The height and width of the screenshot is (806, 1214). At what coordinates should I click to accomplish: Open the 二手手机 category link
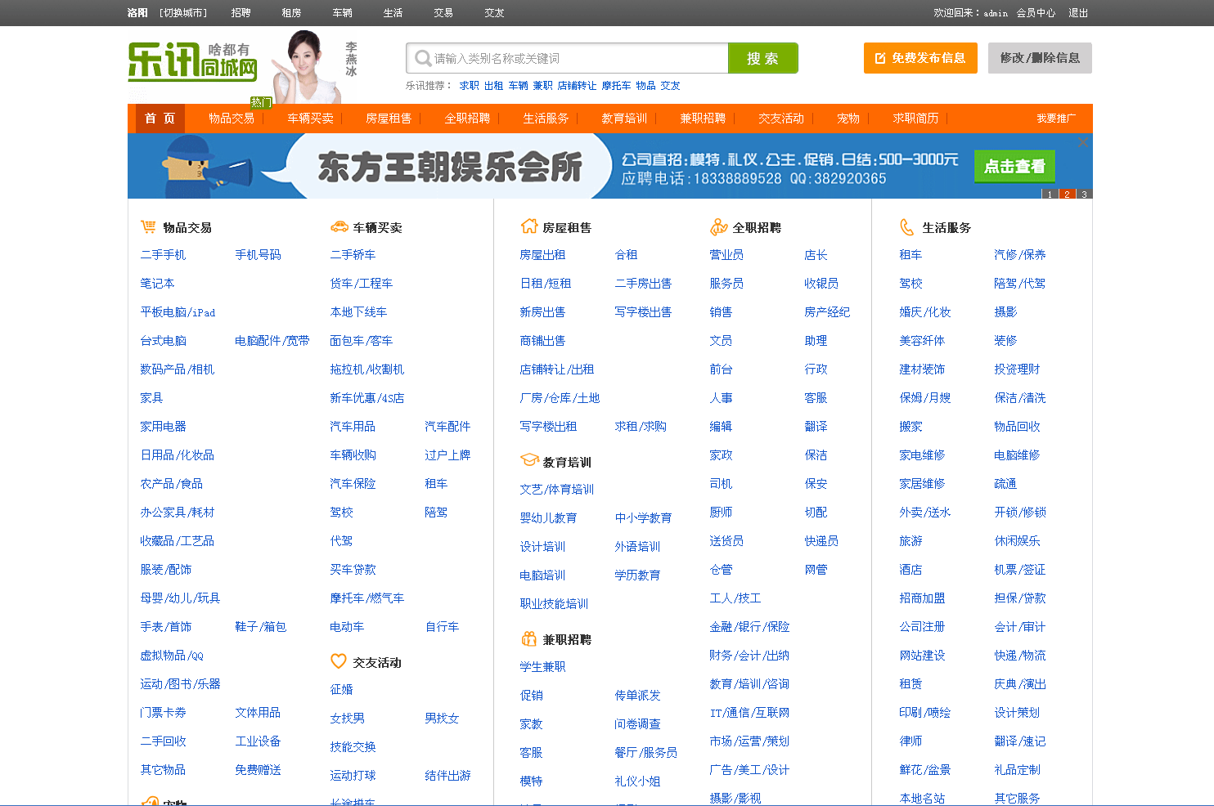[163, 255]
